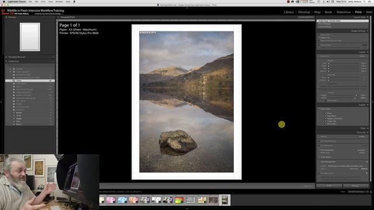
Task: Toggle the Print Sharpening checkbox
Action: pyautogui.click(x=319, y=150)
